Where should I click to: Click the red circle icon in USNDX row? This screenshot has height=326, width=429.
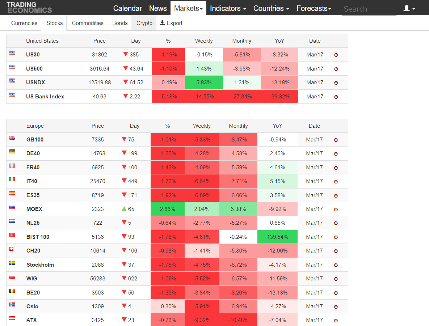336,83
